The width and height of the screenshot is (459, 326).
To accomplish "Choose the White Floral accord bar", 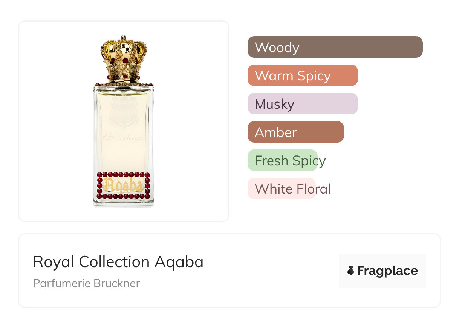I will tap(281, 189).
